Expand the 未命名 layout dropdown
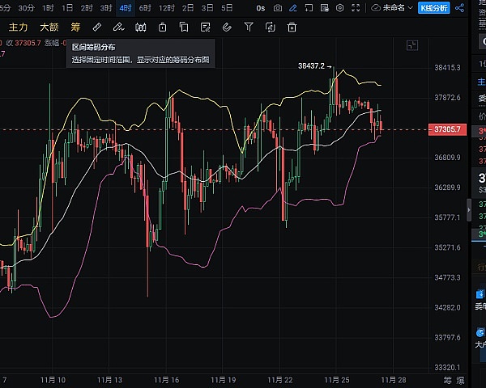Image resolution: width=486 pixels, height=388 pixels. (392, 7)
